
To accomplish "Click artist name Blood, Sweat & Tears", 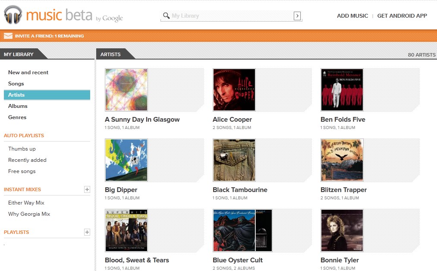I will (x=137, y=260).
